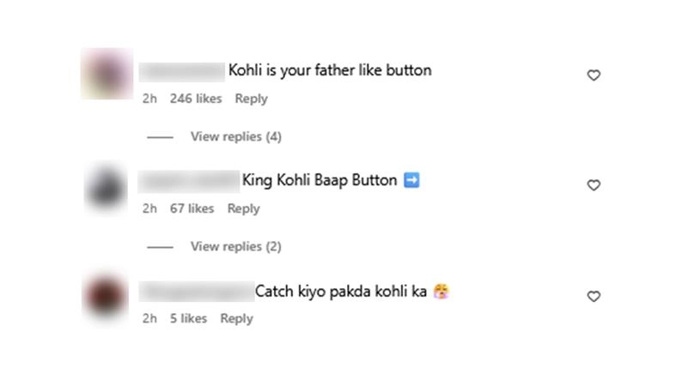Tap heart on "King Kohli Baap Button" comment
The height and width of the screenshot is (386, 687).
point(593,185)
